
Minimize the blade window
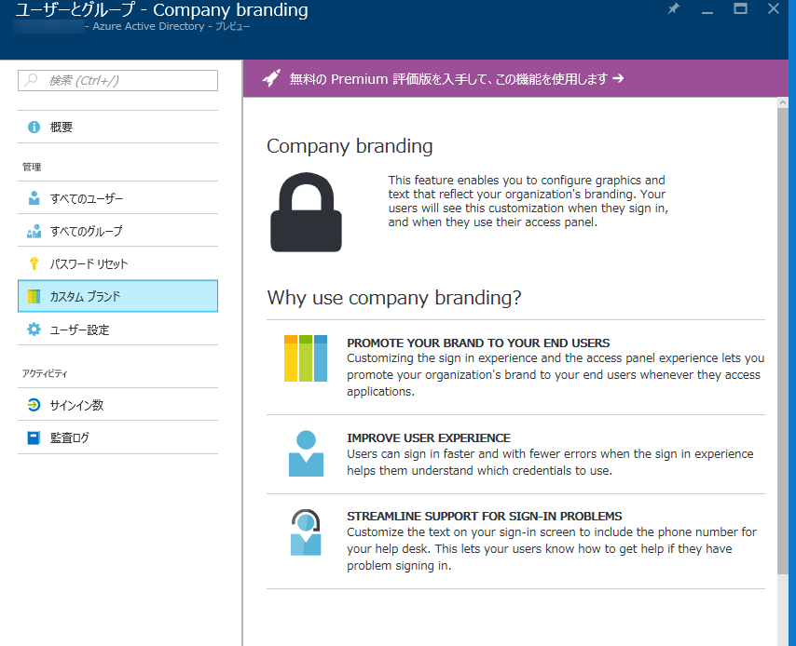(x=707, y=12)
